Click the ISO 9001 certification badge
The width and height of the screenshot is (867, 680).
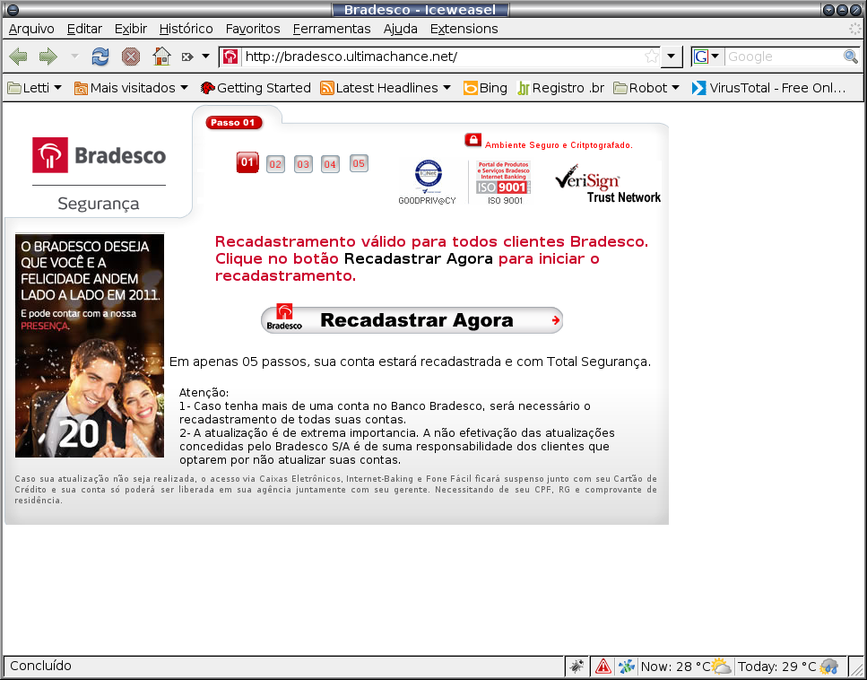point(504,182)
